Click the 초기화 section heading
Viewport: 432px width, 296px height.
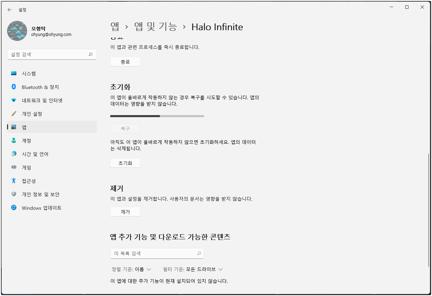click(x=120, y=87)
